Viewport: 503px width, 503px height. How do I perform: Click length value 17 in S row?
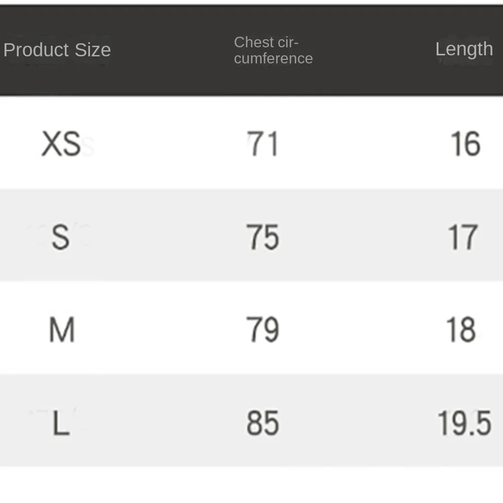pos(463,237)
